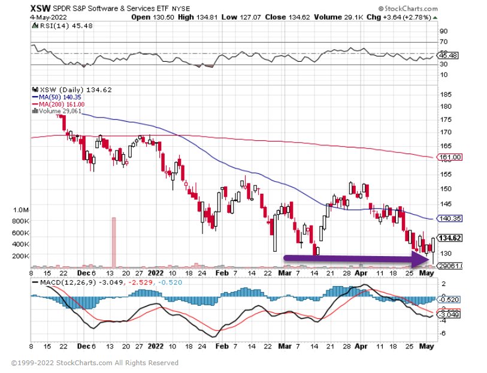Click the MACD(12,26,9) legend text

point(68,282)
